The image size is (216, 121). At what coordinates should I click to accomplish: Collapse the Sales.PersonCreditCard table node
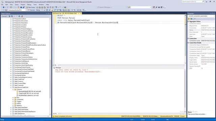click(11, 87)
